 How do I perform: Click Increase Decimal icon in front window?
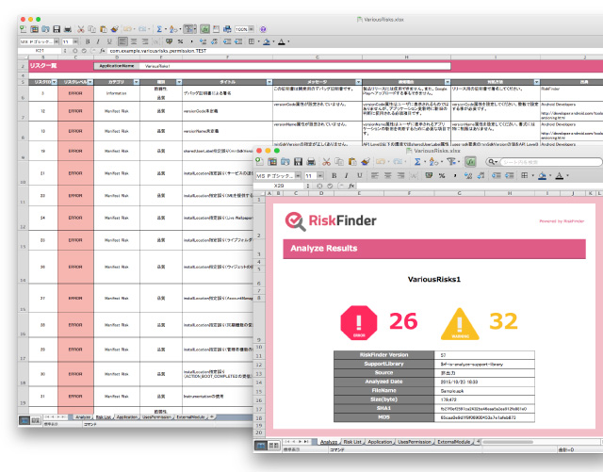tap(468, 175)
